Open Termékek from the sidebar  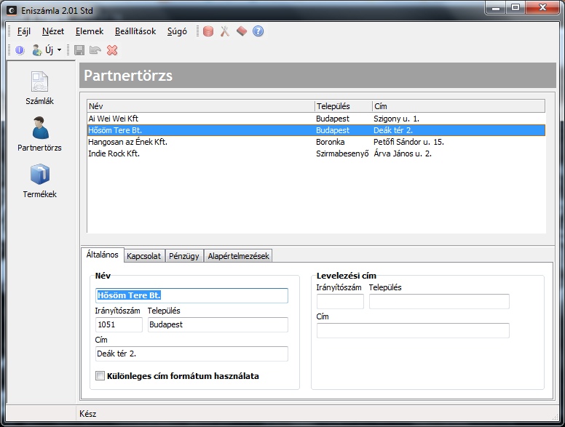[39, 181]
